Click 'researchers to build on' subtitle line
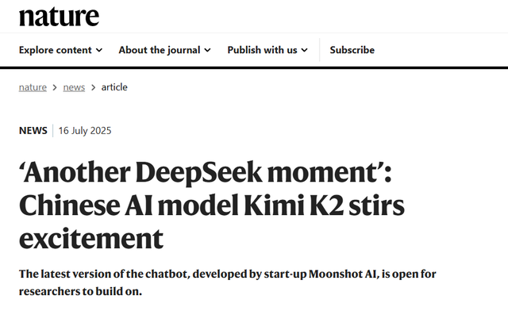508x311 pixels. click(x=80, y=291)
